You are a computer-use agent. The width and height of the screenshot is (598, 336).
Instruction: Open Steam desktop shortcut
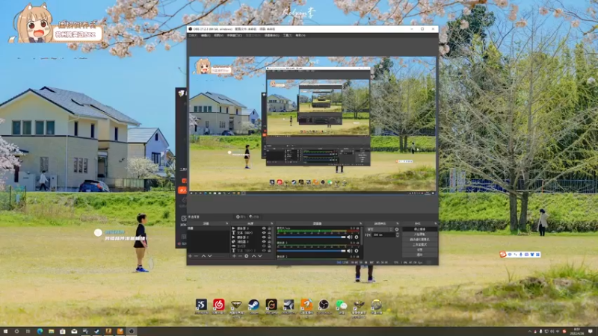pyautogui.click(x=253, y=305)
